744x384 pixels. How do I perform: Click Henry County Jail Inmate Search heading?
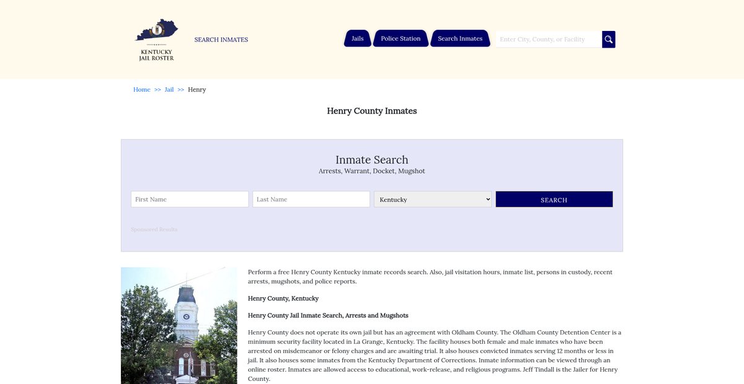coord(328,316)
